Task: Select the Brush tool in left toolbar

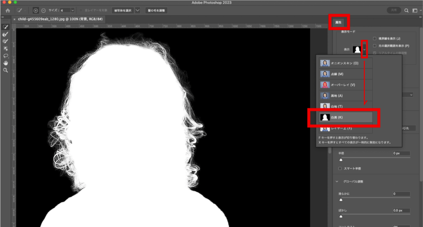Action: coord(5,41)
